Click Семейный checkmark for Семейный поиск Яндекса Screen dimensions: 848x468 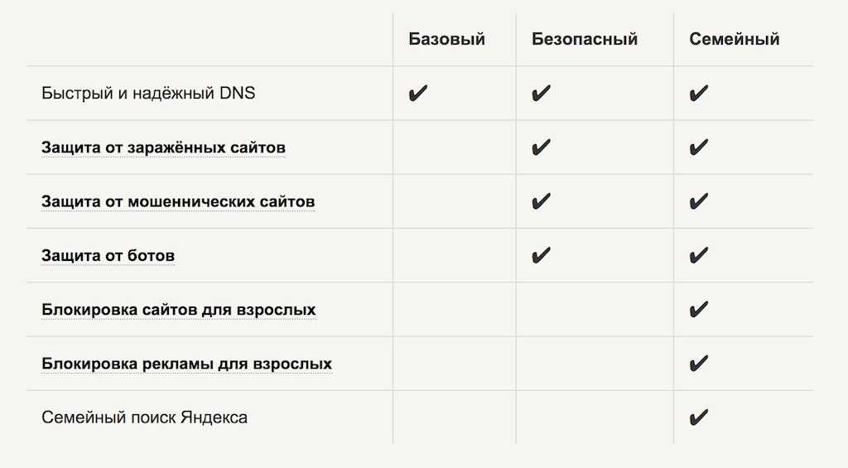pyautogui.click(x=698, y=417)
